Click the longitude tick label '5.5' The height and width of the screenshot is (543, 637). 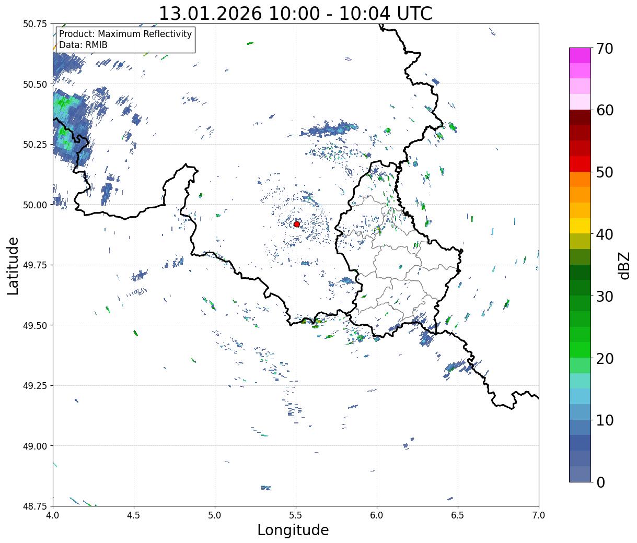coord(296,515)
